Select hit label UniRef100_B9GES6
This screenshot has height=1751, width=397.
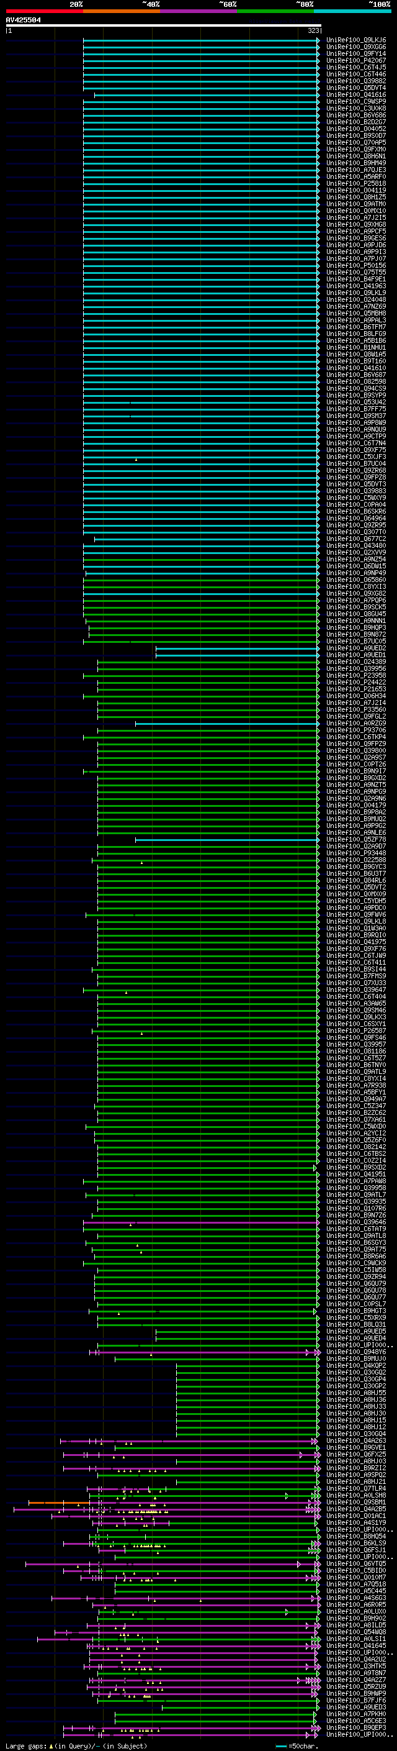click(356, 238)
